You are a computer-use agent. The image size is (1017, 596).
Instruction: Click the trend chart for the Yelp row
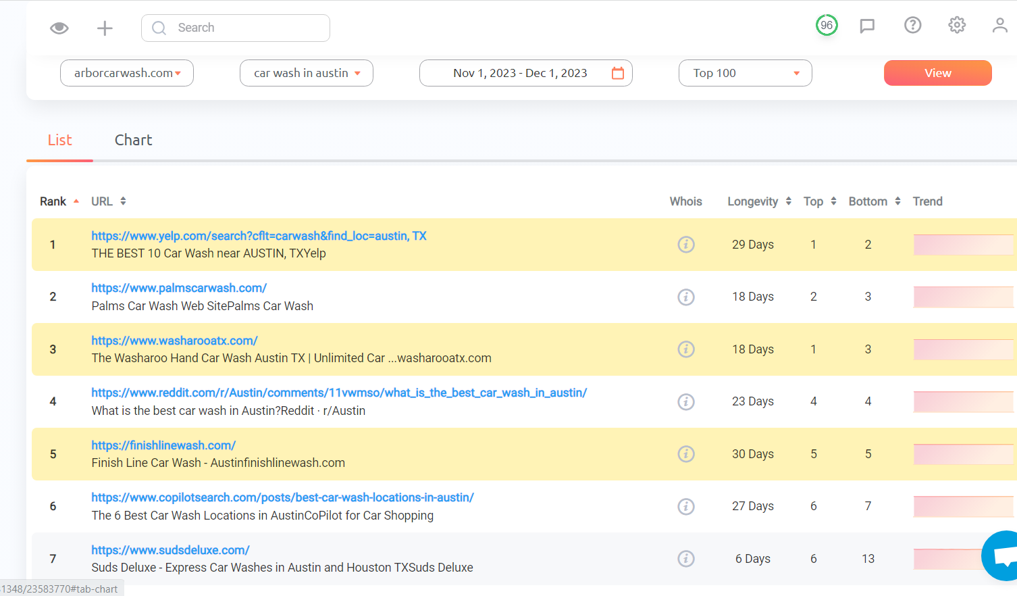point(964,245)
